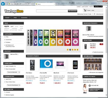Click the browser back arrow button
This screenshot has width=108, height=98.
coord(3,4)
